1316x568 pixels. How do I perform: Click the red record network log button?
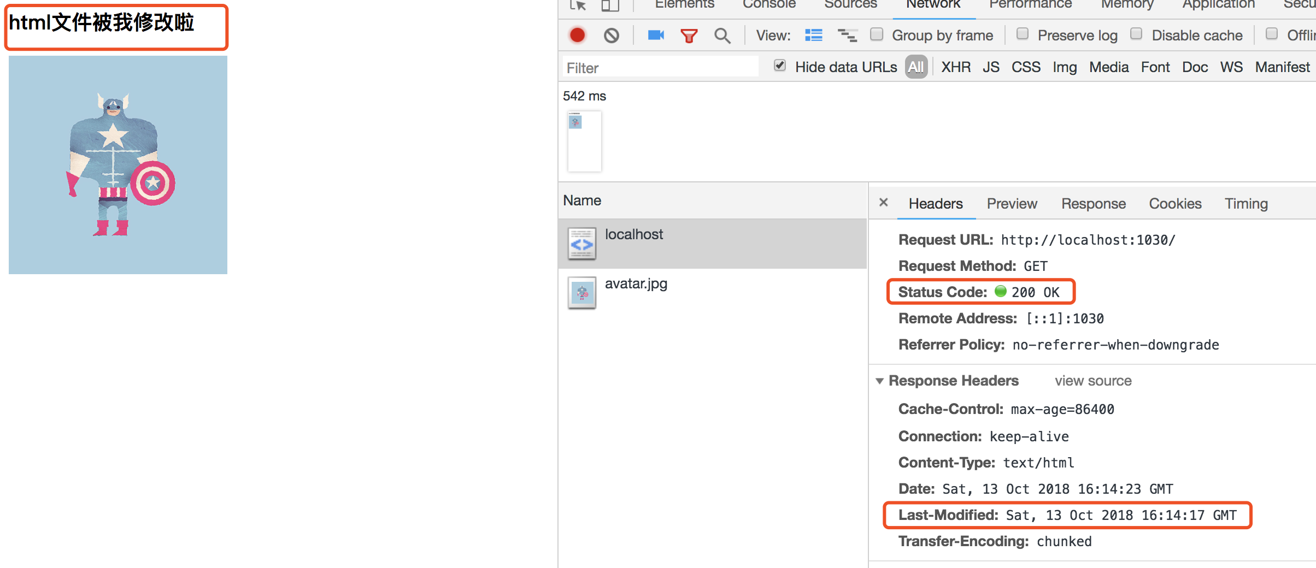click(x=577, y=35)
